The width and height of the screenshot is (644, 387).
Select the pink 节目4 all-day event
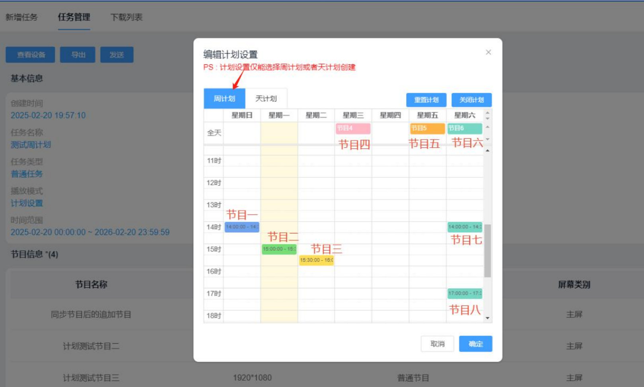tap(353, 128)
